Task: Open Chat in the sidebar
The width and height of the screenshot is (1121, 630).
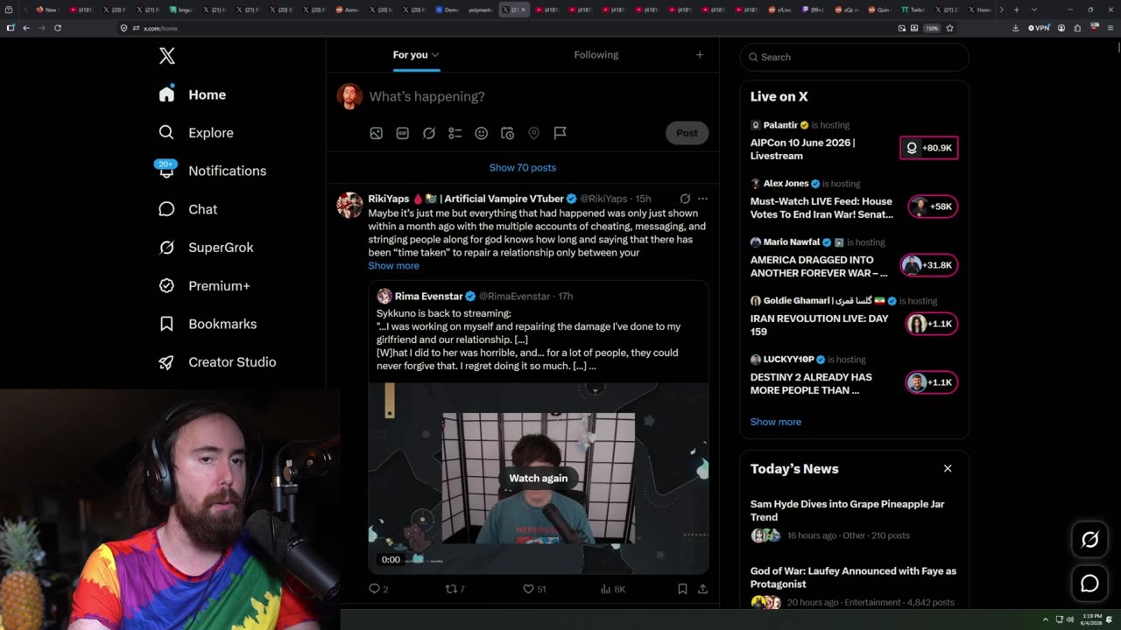Action: (187, 209)
